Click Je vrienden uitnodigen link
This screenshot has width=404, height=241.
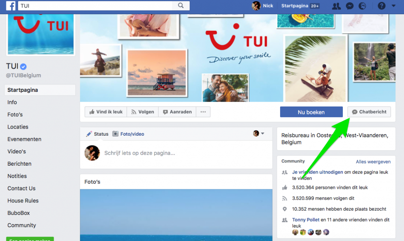[x=318, y=172]
